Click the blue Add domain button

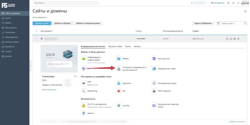point(42,23)
